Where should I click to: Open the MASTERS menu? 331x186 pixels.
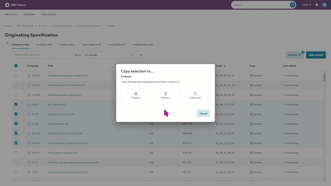pyautogui.click(x=29, y=14)
